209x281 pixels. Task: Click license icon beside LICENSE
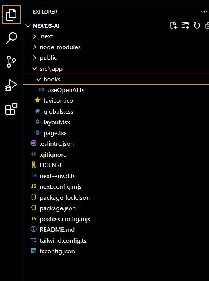click(x=34, y=165)
